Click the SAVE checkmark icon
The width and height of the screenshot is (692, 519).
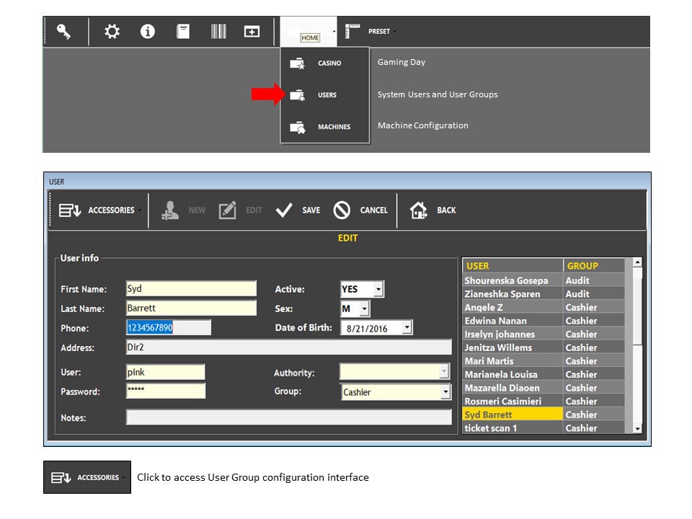[x=284, y=210]
